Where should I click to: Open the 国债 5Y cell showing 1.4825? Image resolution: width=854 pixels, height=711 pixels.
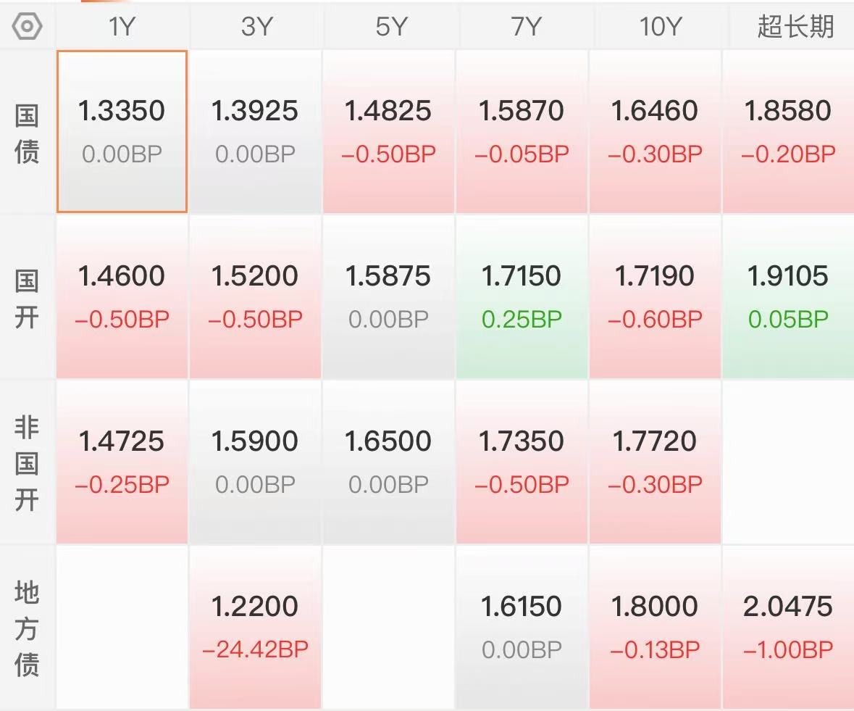pyautogui.click(x=389, y=131)
